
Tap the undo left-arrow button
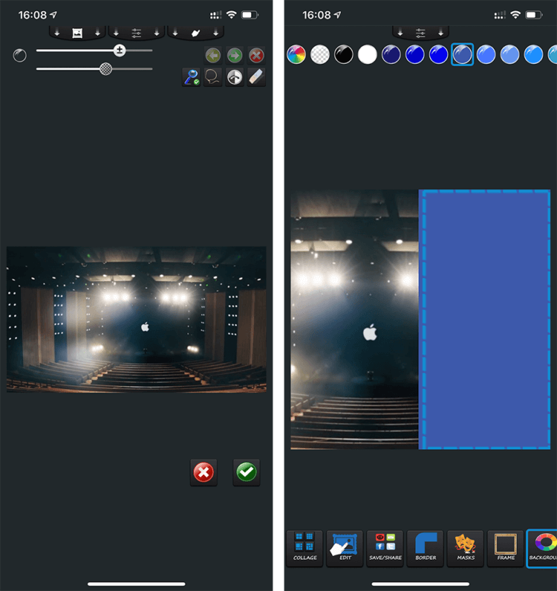click(213, 56)
